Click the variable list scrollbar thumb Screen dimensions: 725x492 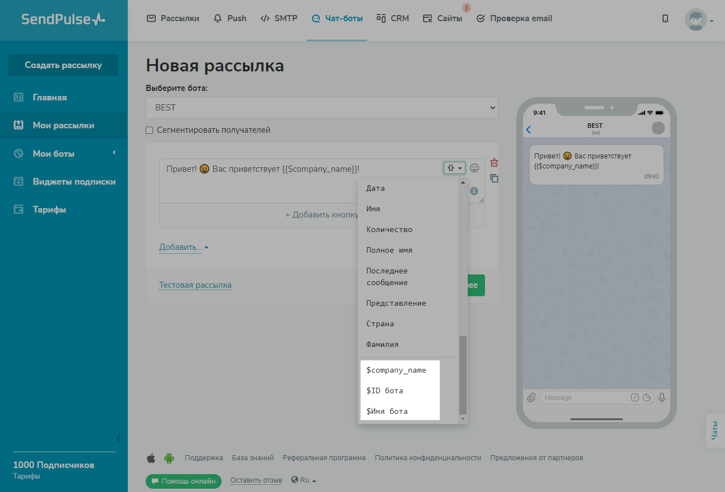coord(462,374)
